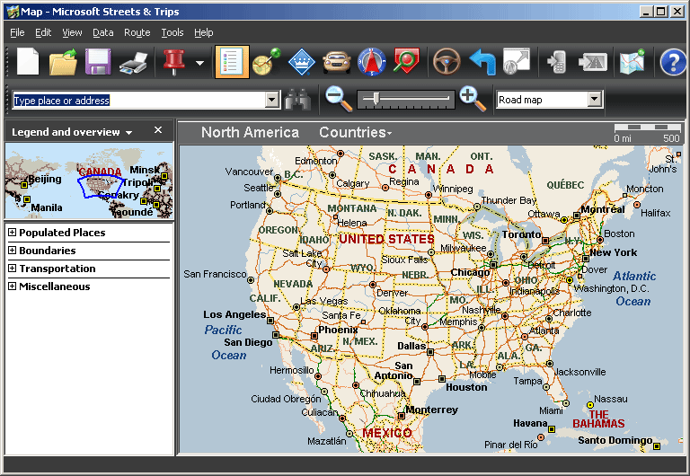690x476 pixels.
Task: Click the send to GPS device icon
Action: coord(593,62)
